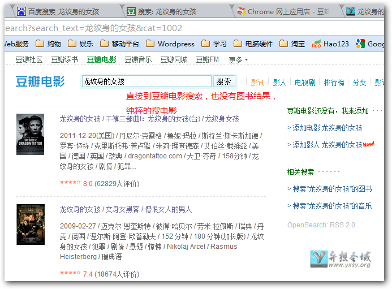
Task: Click the 豆瓣电影 logo
Action: 40,82
